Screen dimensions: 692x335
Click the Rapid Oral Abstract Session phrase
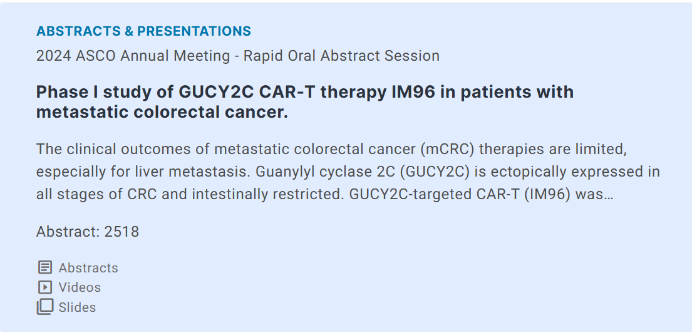[x=341, y=56]
